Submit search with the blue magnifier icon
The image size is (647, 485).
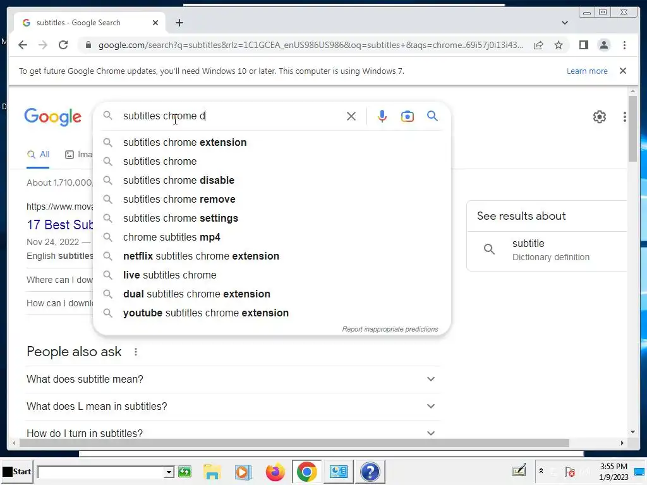432,116
